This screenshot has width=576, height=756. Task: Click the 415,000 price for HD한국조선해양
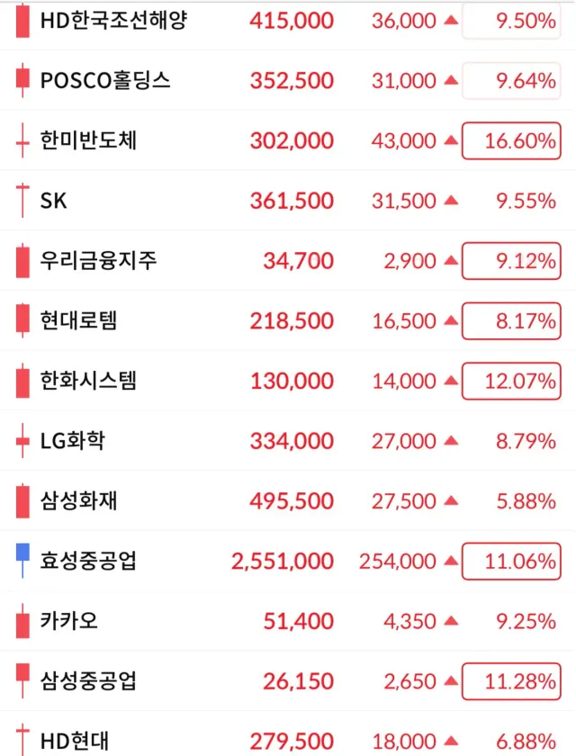click(292, 21)
